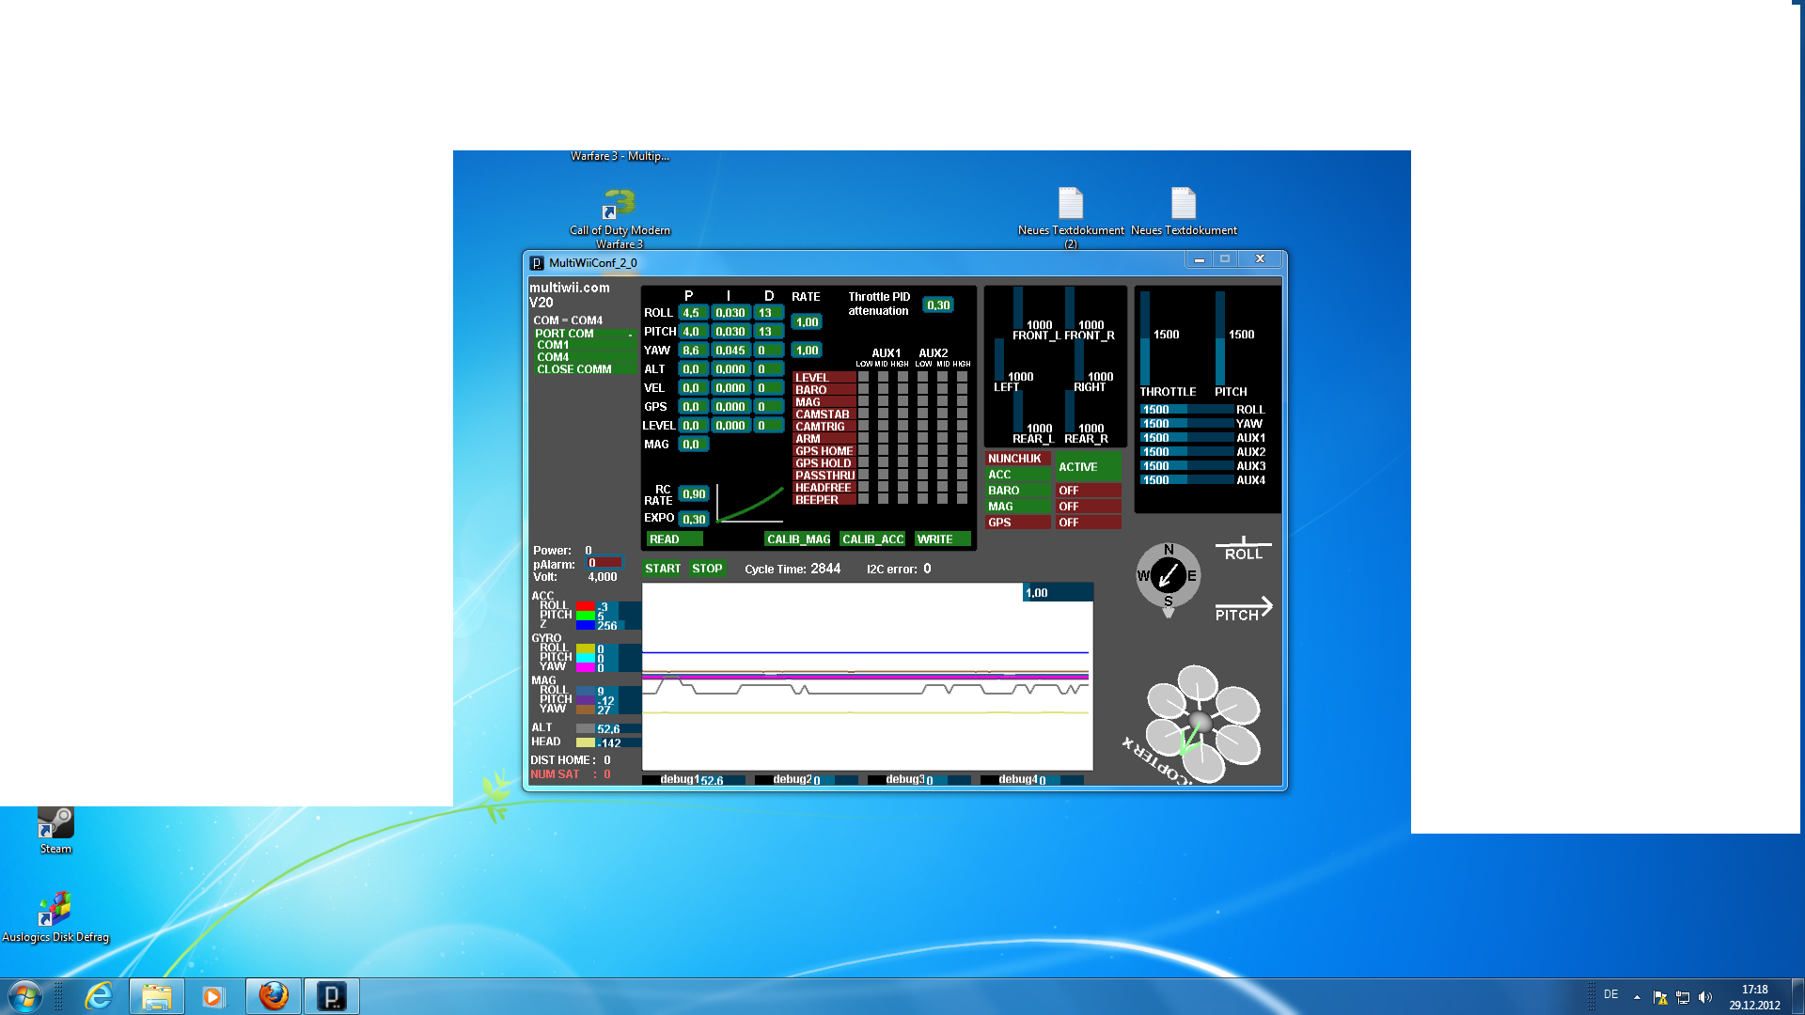Toggle the BARO sensor off
Viewport: 1805px width, 1015px height.
coord(1016,490)
